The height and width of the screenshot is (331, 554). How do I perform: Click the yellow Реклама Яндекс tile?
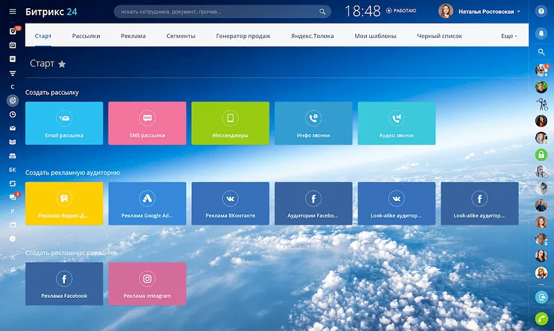click(64, 203)
